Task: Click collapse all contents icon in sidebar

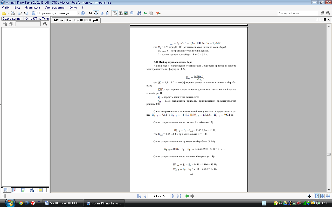Action: [x=10, y=24]
